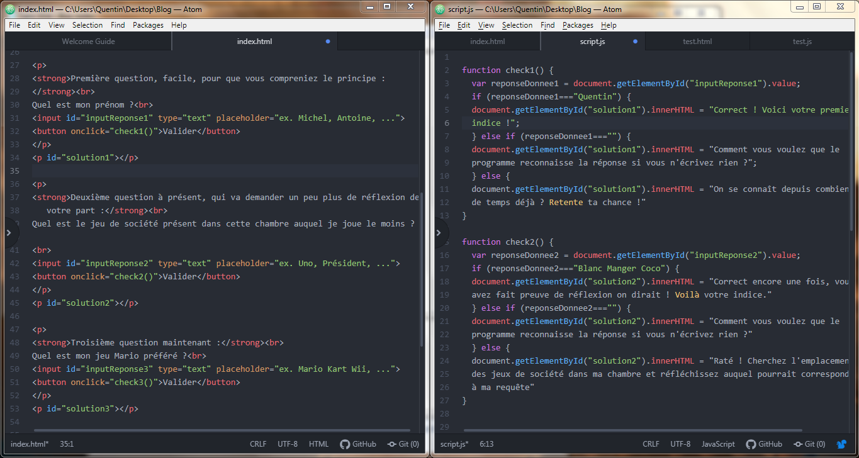
Task: Click vertical scrollbar in script.js editor
Action: tap(851, 142)
